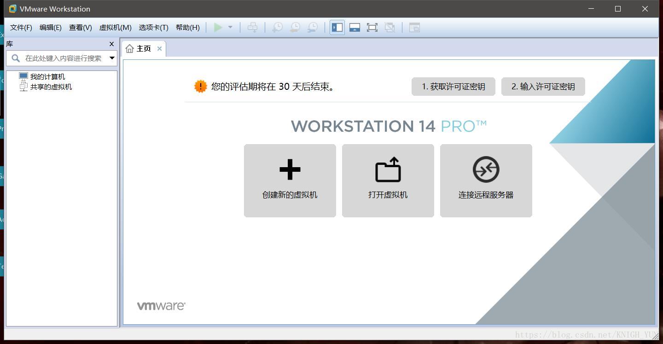The height and width of the screenshot is (344, 663).
Task: Open the 帮助(H) menu
Action: tap(188, 28)
